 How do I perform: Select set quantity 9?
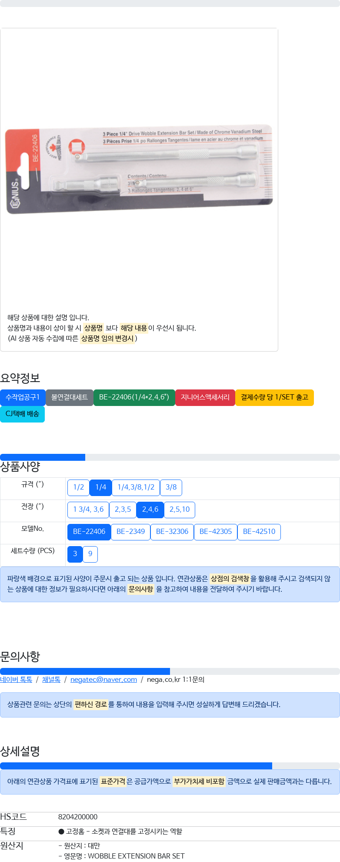[90, 554]
